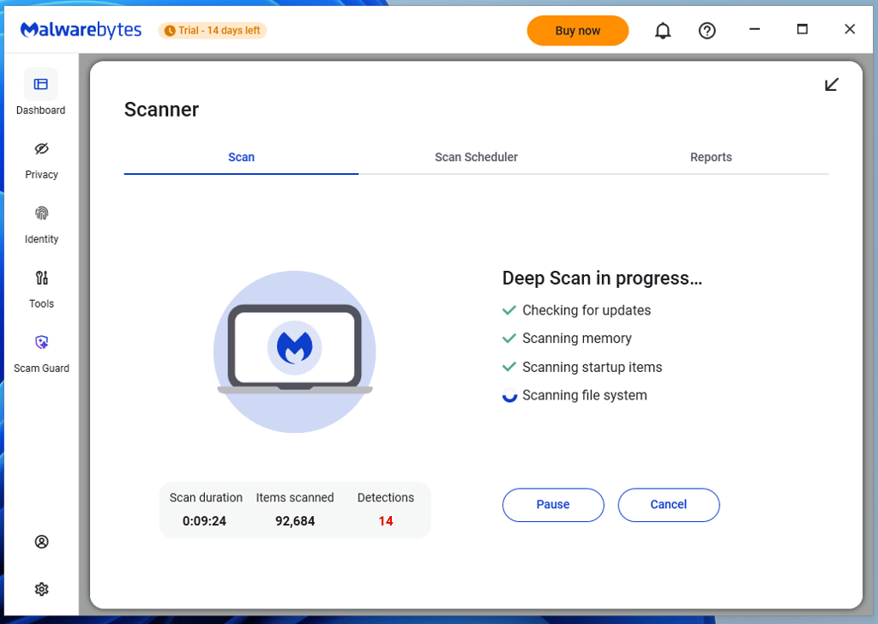Switch to the Scan Scheduler tab
The image size is (878, 624).
[476, 157]
